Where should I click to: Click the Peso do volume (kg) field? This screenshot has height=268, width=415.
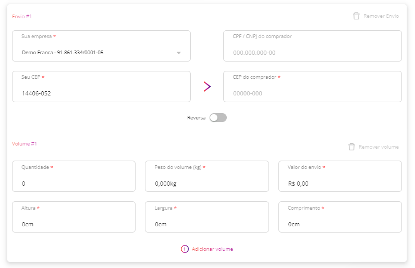(207, 176)
